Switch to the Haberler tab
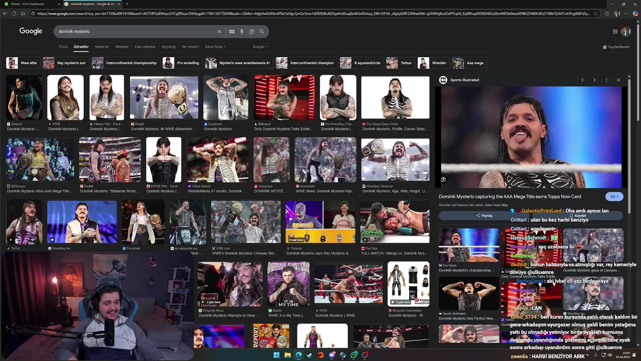 102,47
